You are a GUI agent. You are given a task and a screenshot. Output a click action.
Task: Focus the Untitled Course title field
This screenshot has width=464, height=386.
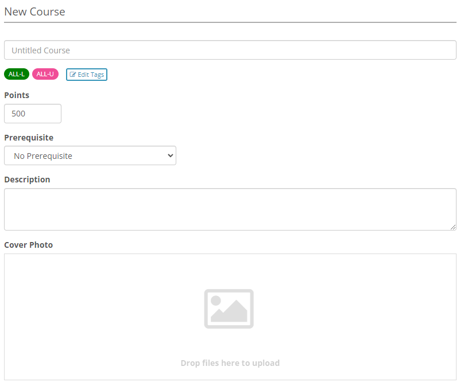tap(230, 50)
